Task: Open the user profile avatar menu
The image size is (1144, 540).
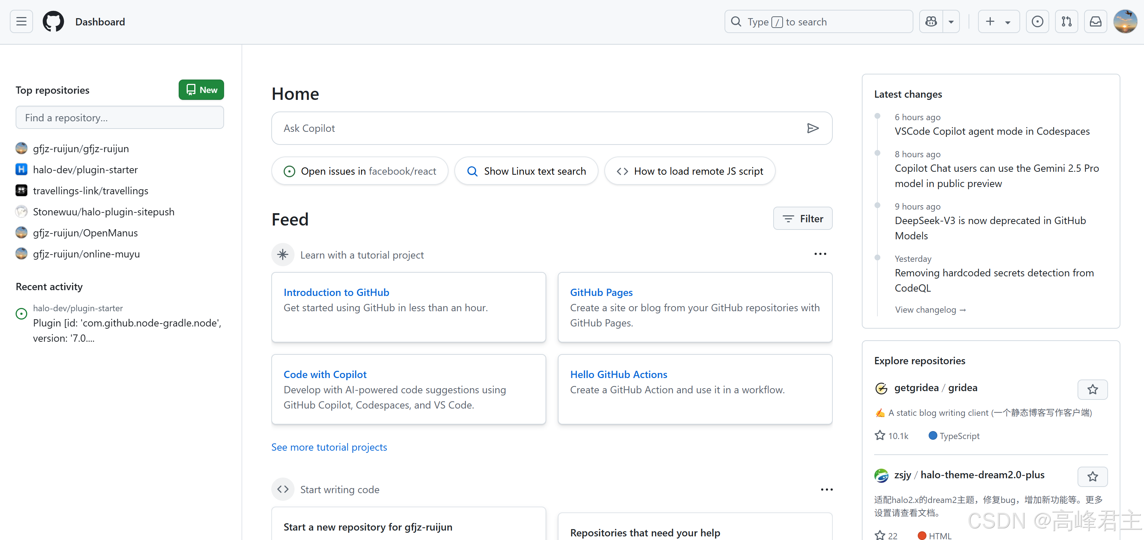Action: coord(1125,21)
